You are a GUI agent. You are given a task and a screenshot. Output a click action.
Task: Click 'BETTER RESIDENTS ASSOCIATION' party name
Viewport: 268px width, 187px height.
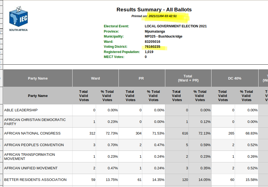click(35, 180)
